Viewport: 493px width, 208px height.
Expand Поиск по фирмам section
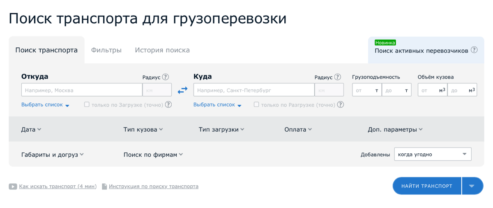click(x=153, y=155)
